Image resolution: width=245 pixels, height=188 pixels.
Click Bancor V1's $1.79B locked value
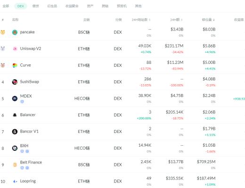(x=209, y=129)
